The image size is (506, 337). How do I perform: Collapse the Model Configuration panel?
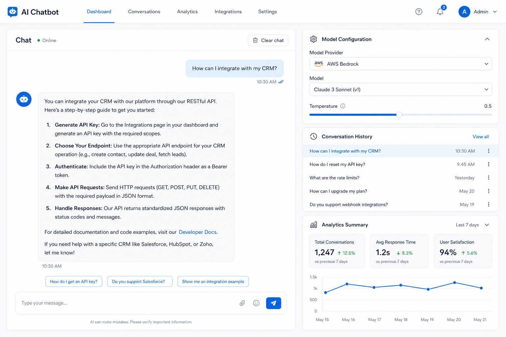[x=487, y=39]
